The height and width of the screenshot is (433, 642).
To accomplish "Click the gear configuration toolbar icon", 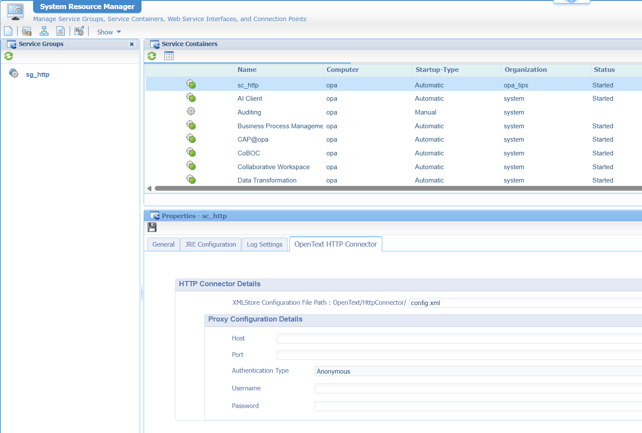I will pos(79,31).
